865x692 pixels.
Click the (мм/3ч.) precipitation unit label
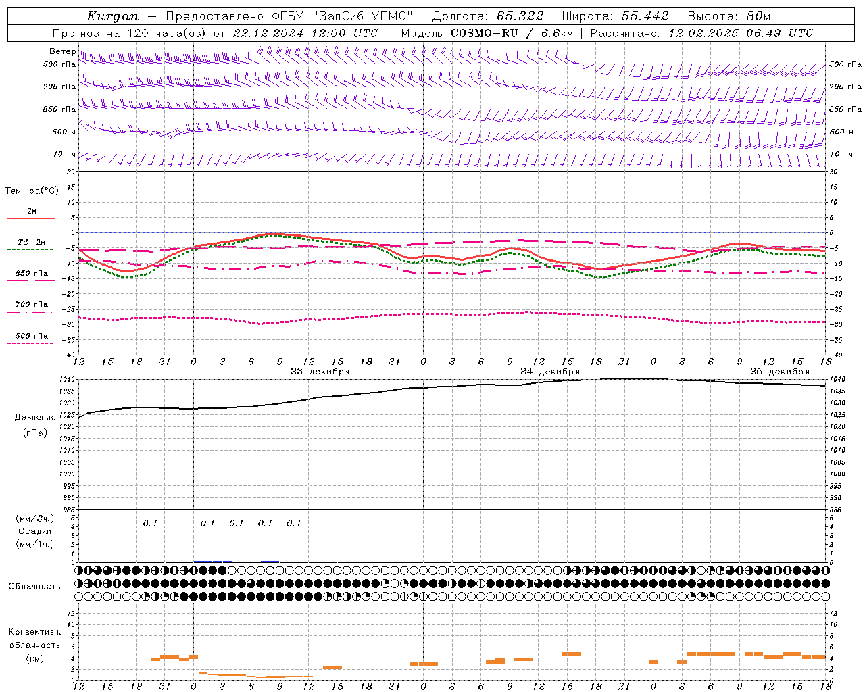click(35, 518)
